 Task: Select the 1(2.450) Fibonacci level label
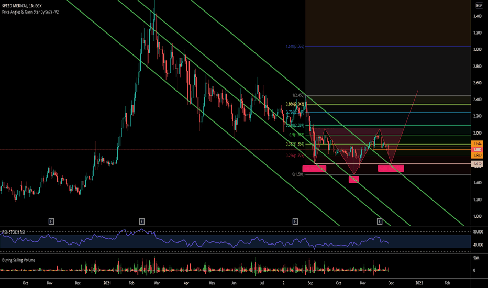[x=298, y=95]
